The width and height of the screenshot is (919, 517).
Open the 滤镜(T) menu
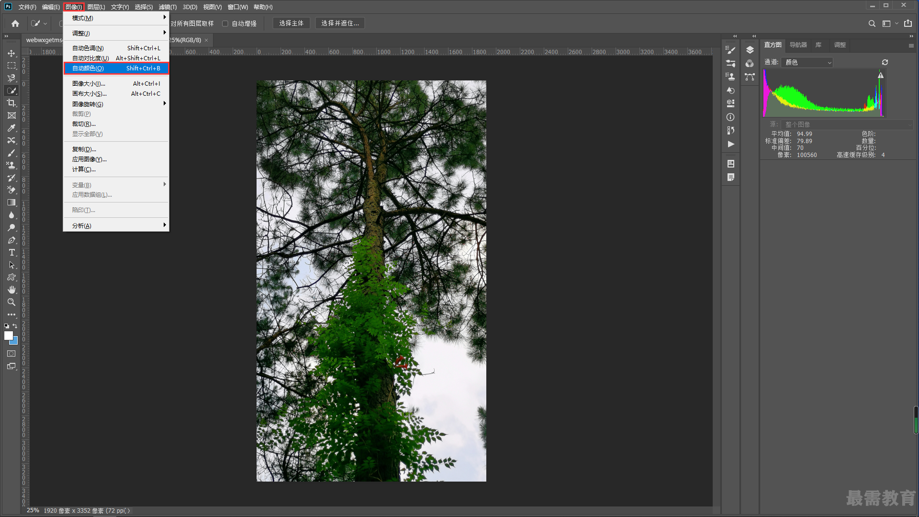tap(168, 7)
